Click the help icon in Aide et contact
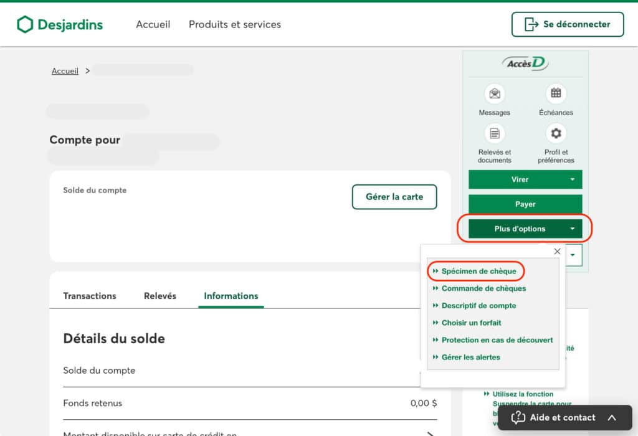 pyautogui.click(x=518, y=418)
